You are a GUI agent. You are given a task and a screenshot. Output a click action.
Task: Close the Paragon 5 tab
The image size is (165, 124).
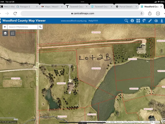(37, 7)
